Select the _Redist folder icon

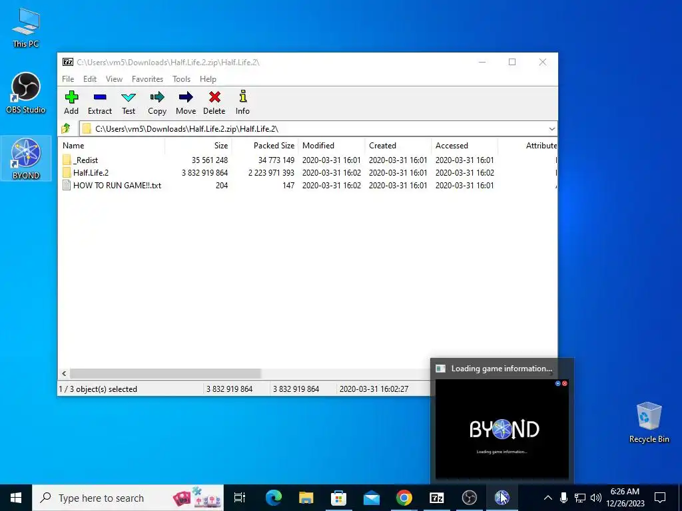(x=67, y=160)
